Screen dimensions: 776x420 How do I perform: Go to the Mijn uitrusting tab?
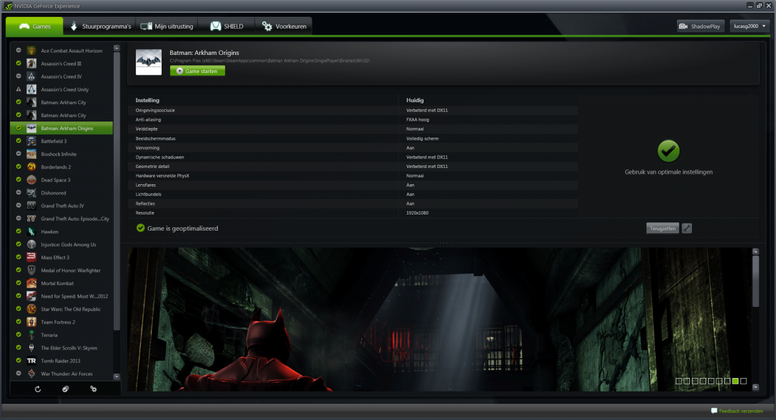pyautogui.click(x=167, y=26)
